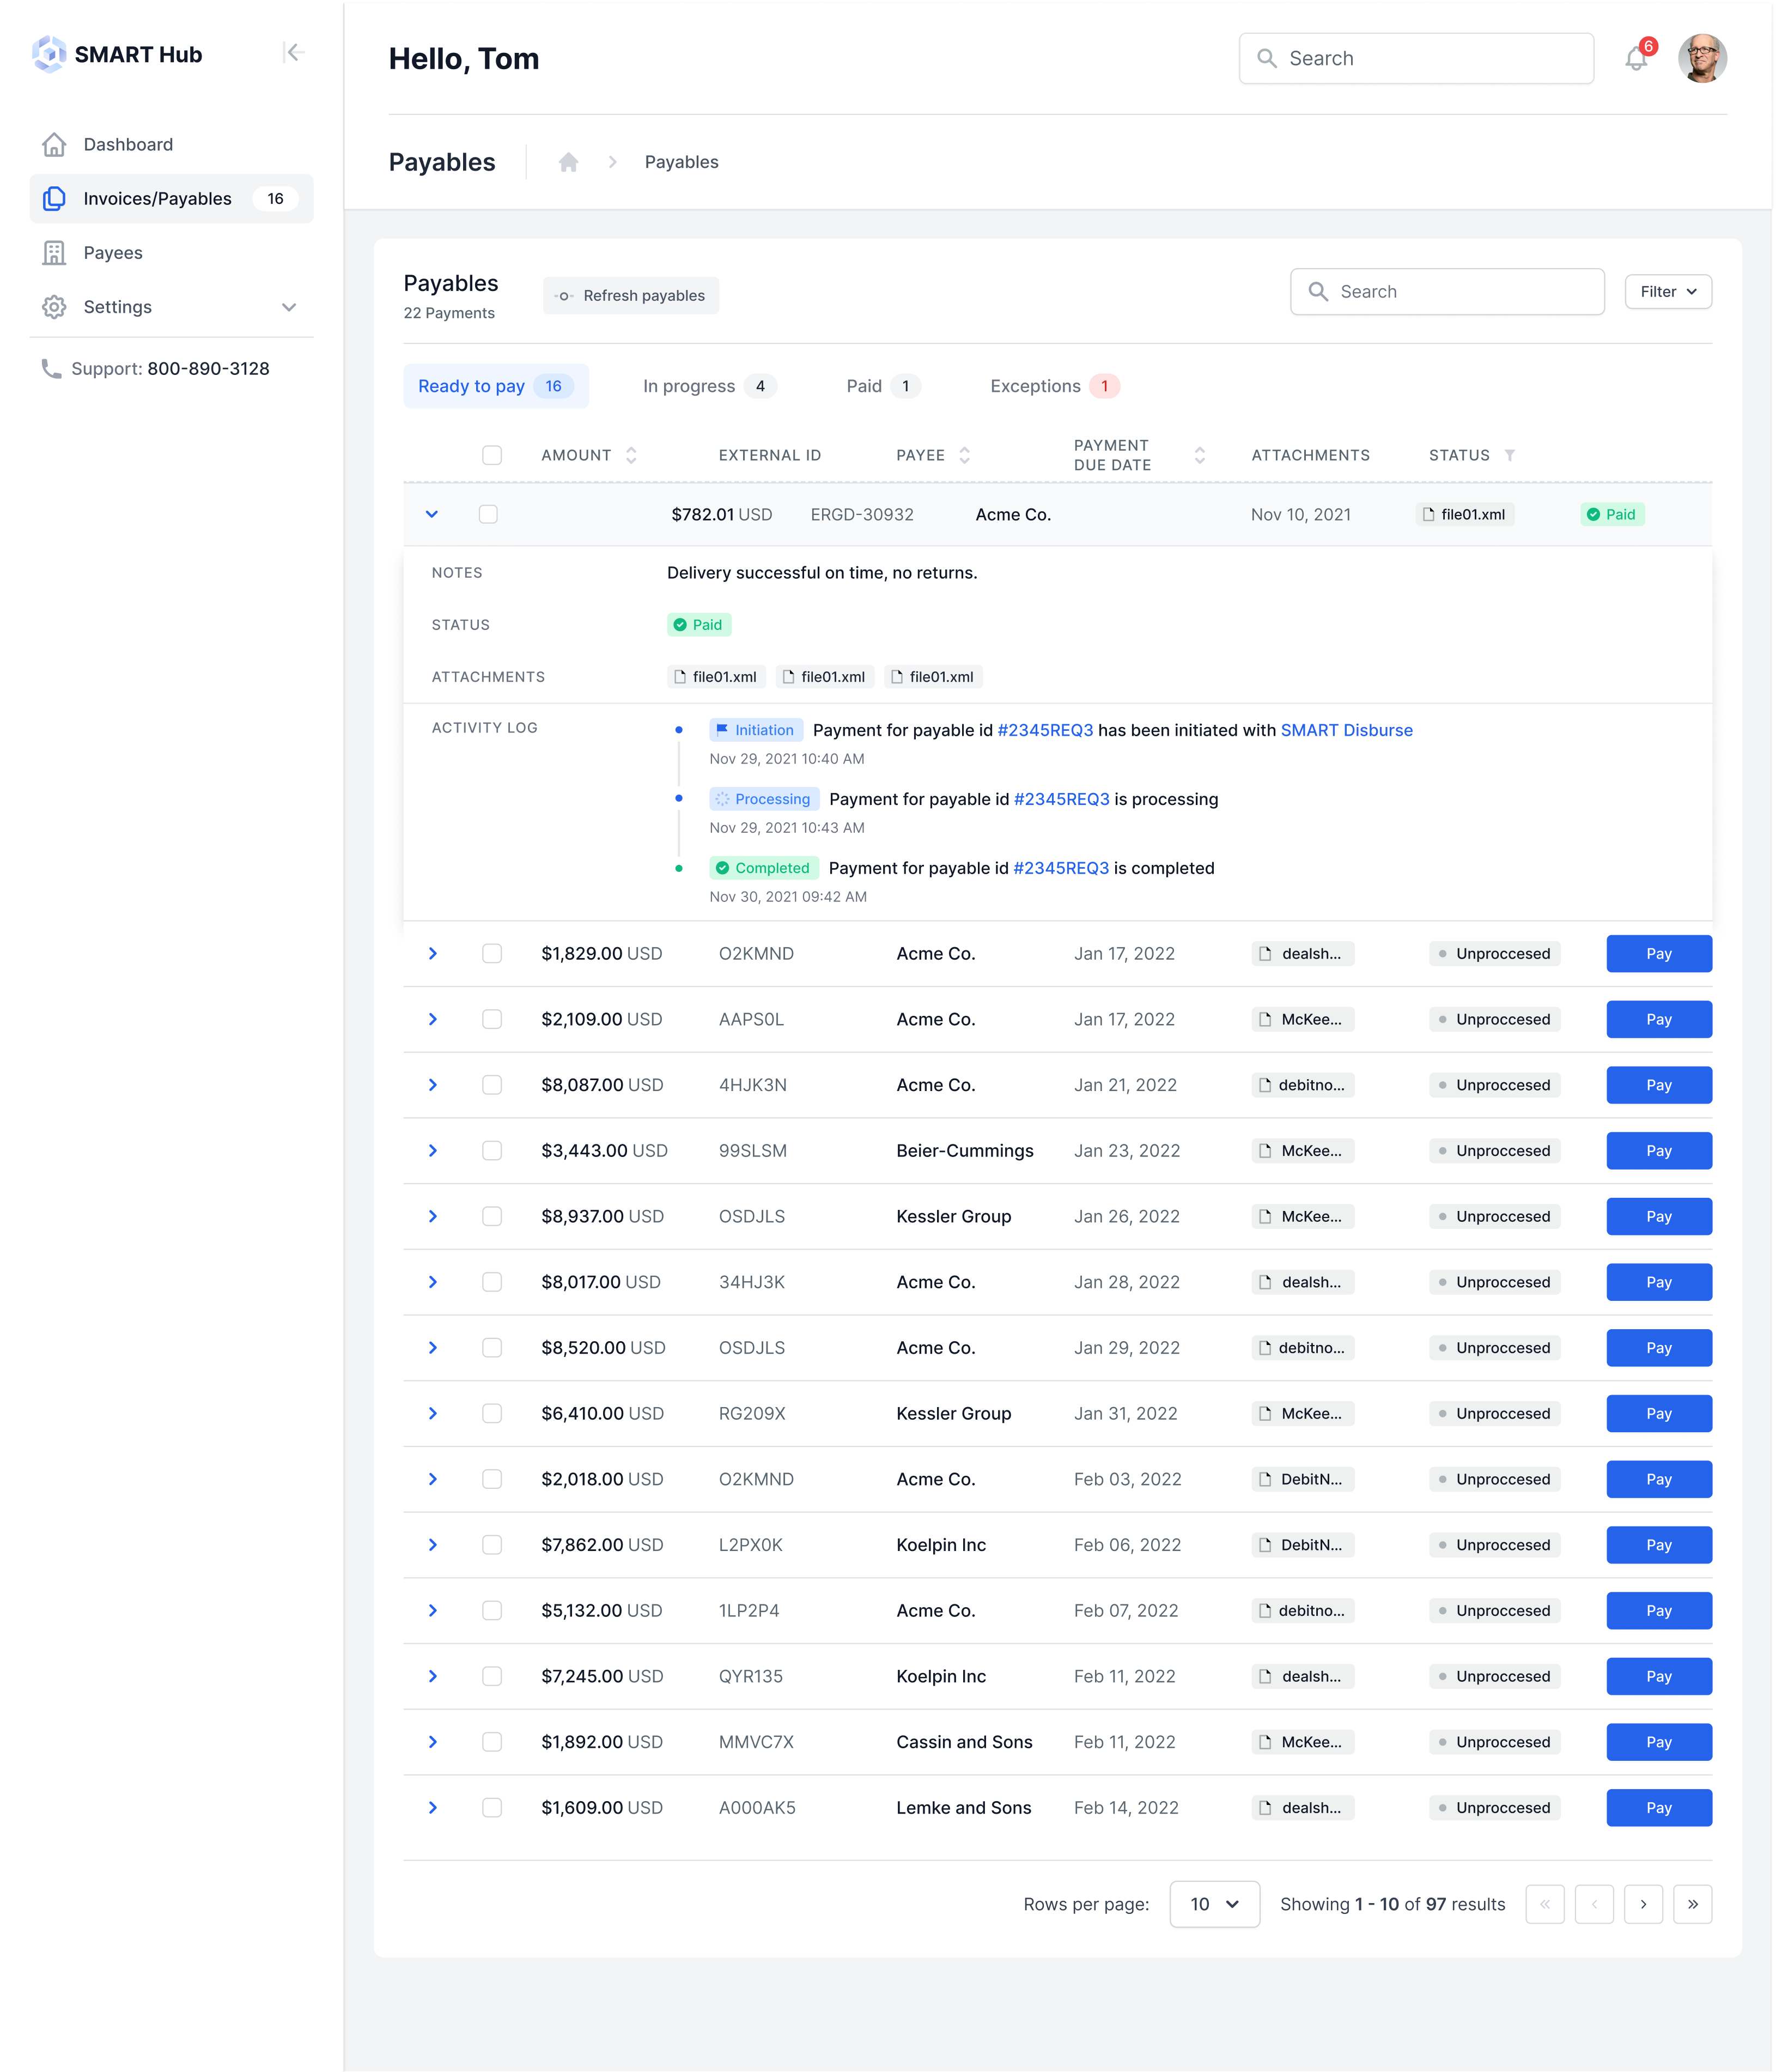Click the Refresh payables button

pyautogui.click(x=631, y=296)
